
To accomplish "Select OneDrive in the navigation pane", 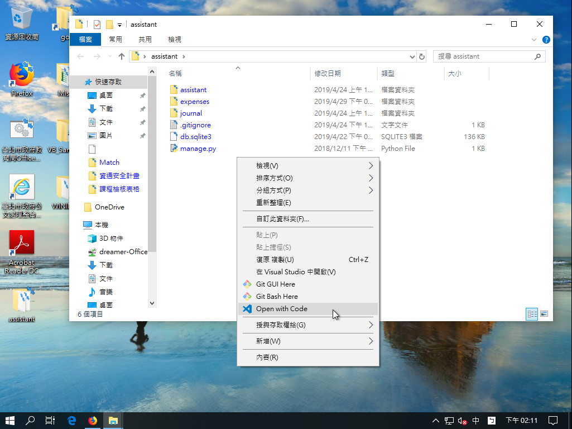I will tap(109, 207).
